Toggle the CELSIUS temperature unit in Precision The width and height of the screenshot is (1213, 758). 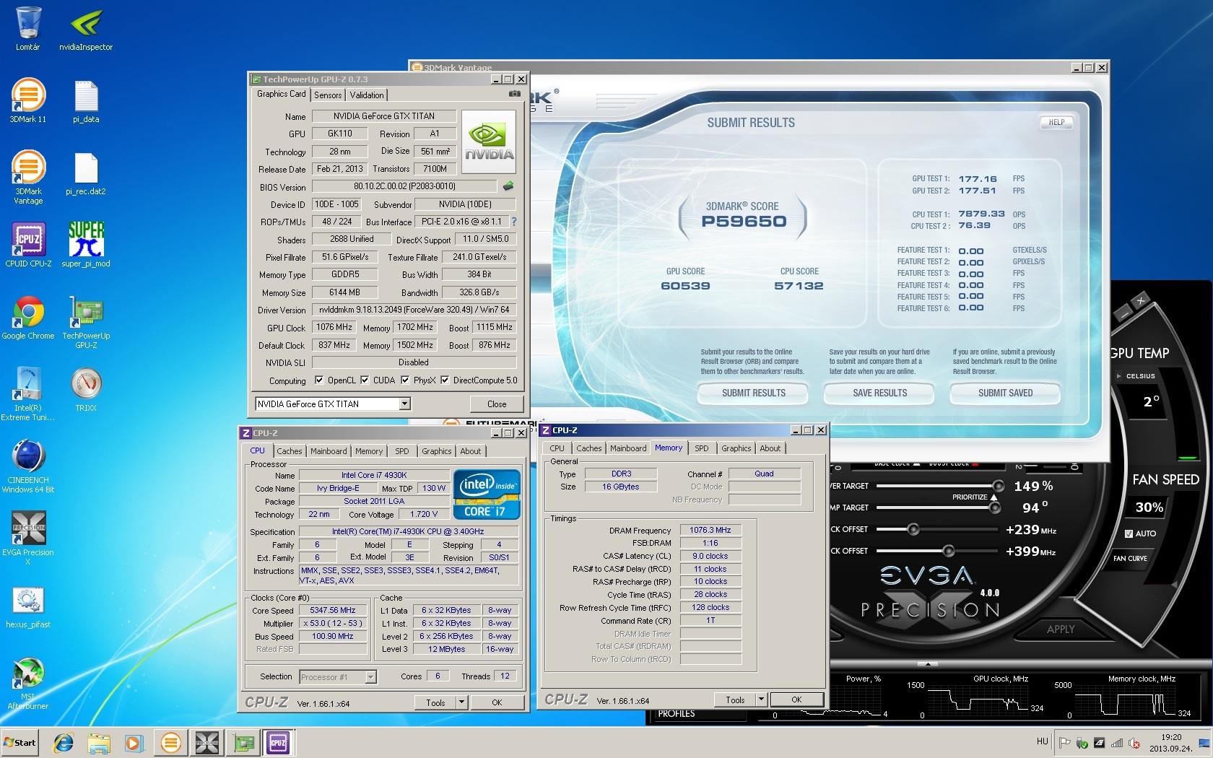tap(1136, 376)
